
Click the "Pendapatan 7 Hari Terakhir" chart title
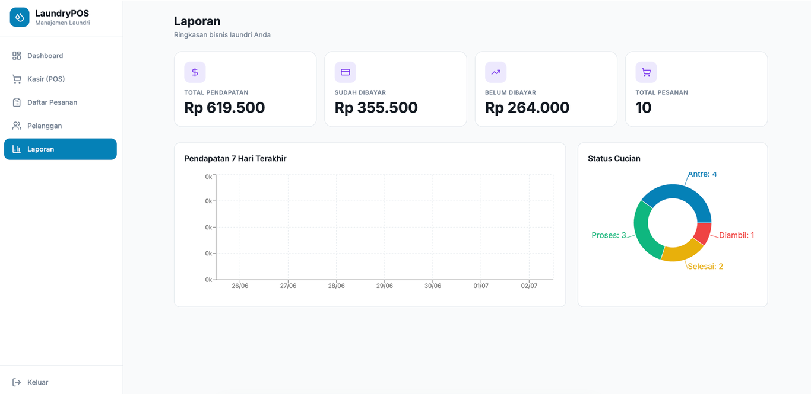(235, 158)
